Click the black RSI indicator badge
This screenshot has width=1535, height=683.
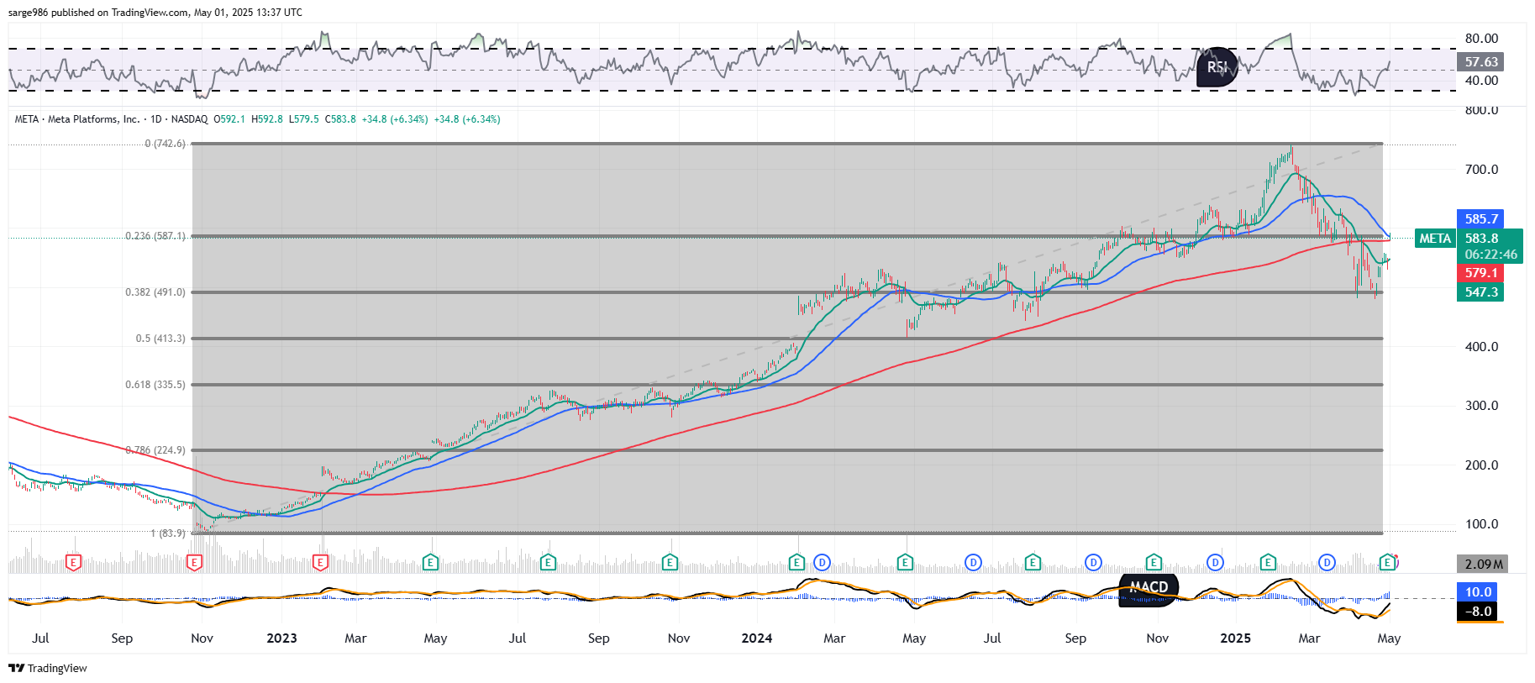coord(1217,67)
